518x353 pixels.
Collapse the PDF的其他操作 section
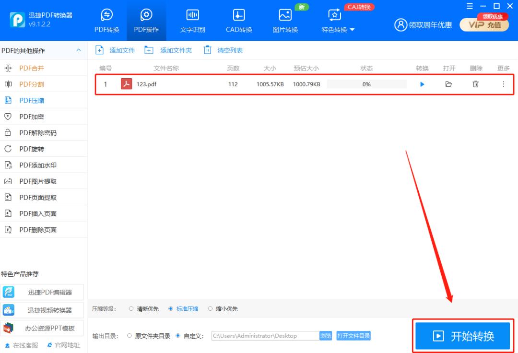78,50
